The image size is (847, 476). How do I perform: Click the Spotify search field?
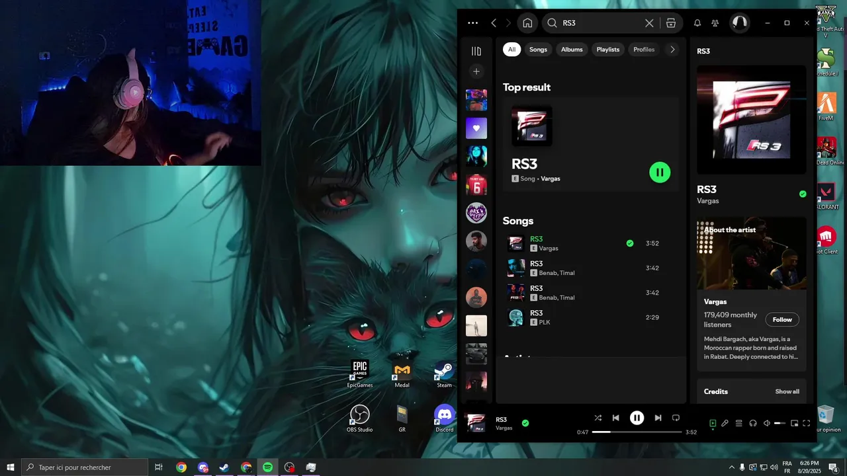coord(600,23)
